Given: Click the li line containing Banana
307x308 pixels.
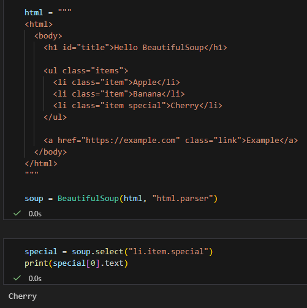Looking at the screenshot, I should click(119, 94).
